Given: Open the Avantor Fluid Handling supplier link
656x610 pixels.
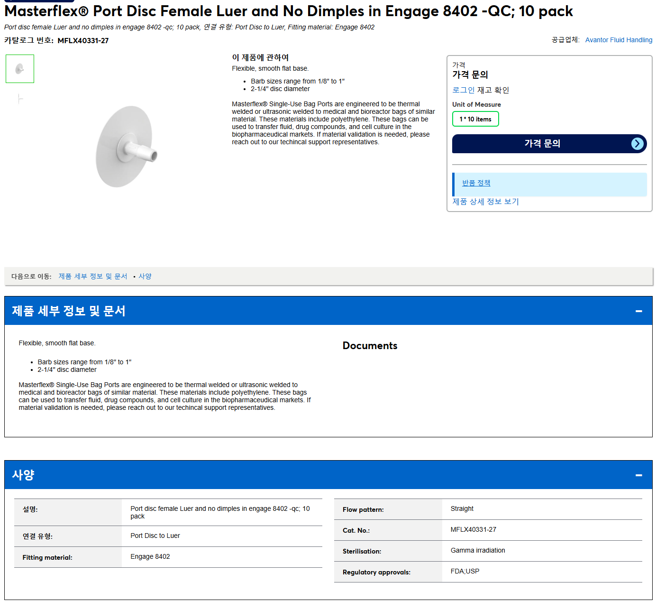Looking at the screenshot, I should (619, 40).
